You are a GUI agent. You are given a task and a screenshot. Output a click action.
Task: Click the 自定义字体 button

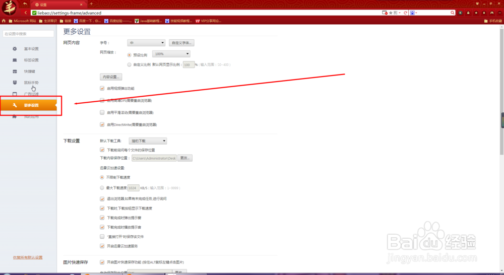click(x=181, y=43)
